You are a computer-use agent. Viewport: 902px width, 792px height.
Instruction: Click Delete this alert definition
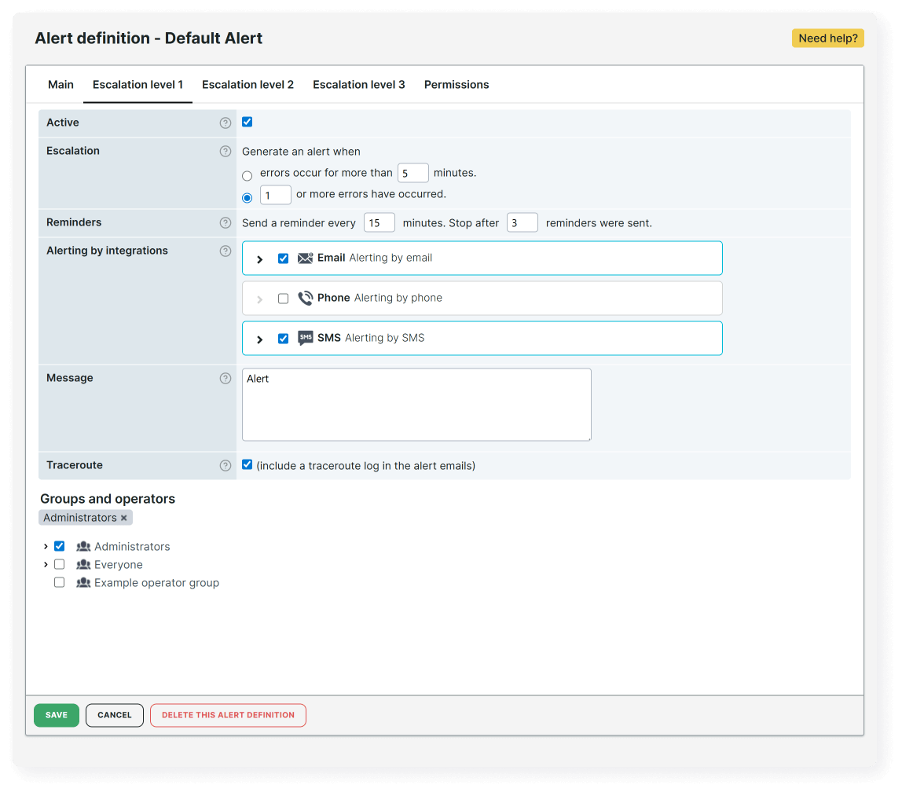click(228, 715)
